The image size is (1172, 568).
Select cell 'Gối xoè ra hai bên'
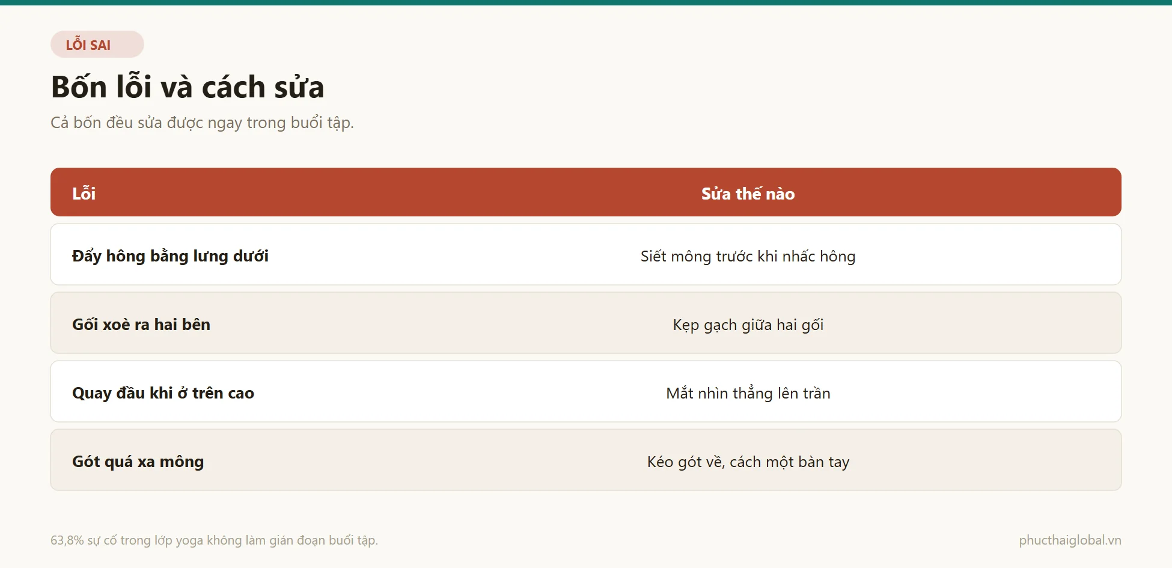click(x=141, y=325)
